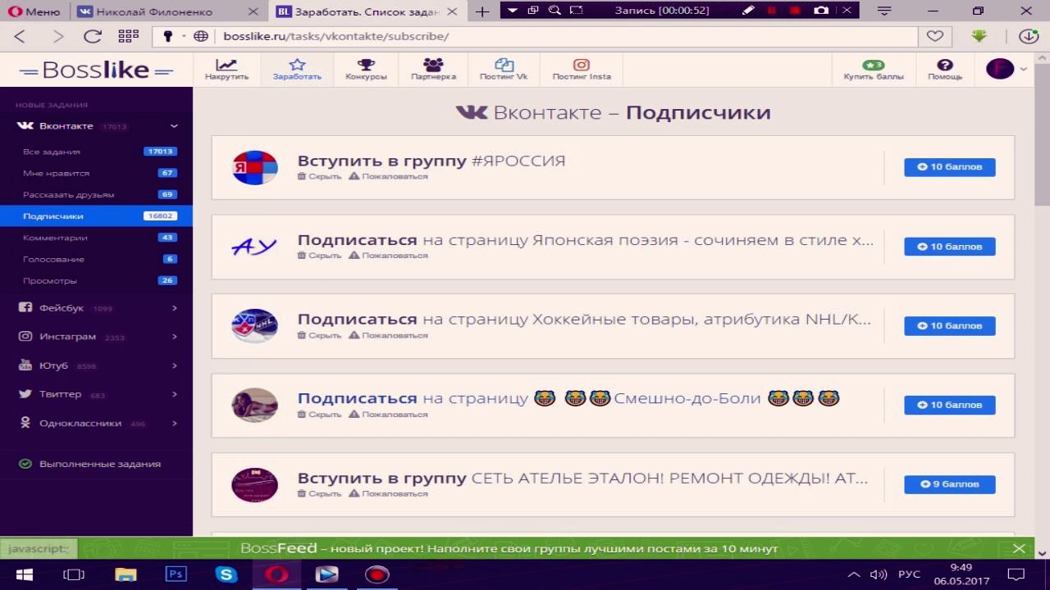The image size is (1050, 590).
Task: Click the Купить баллы button
Action: (x=874, y=70)
